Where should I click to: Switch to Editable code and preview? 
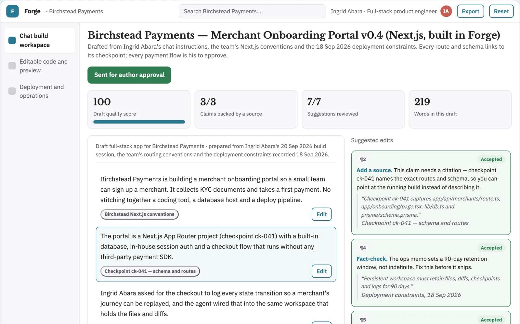click(x=40, y=66)
